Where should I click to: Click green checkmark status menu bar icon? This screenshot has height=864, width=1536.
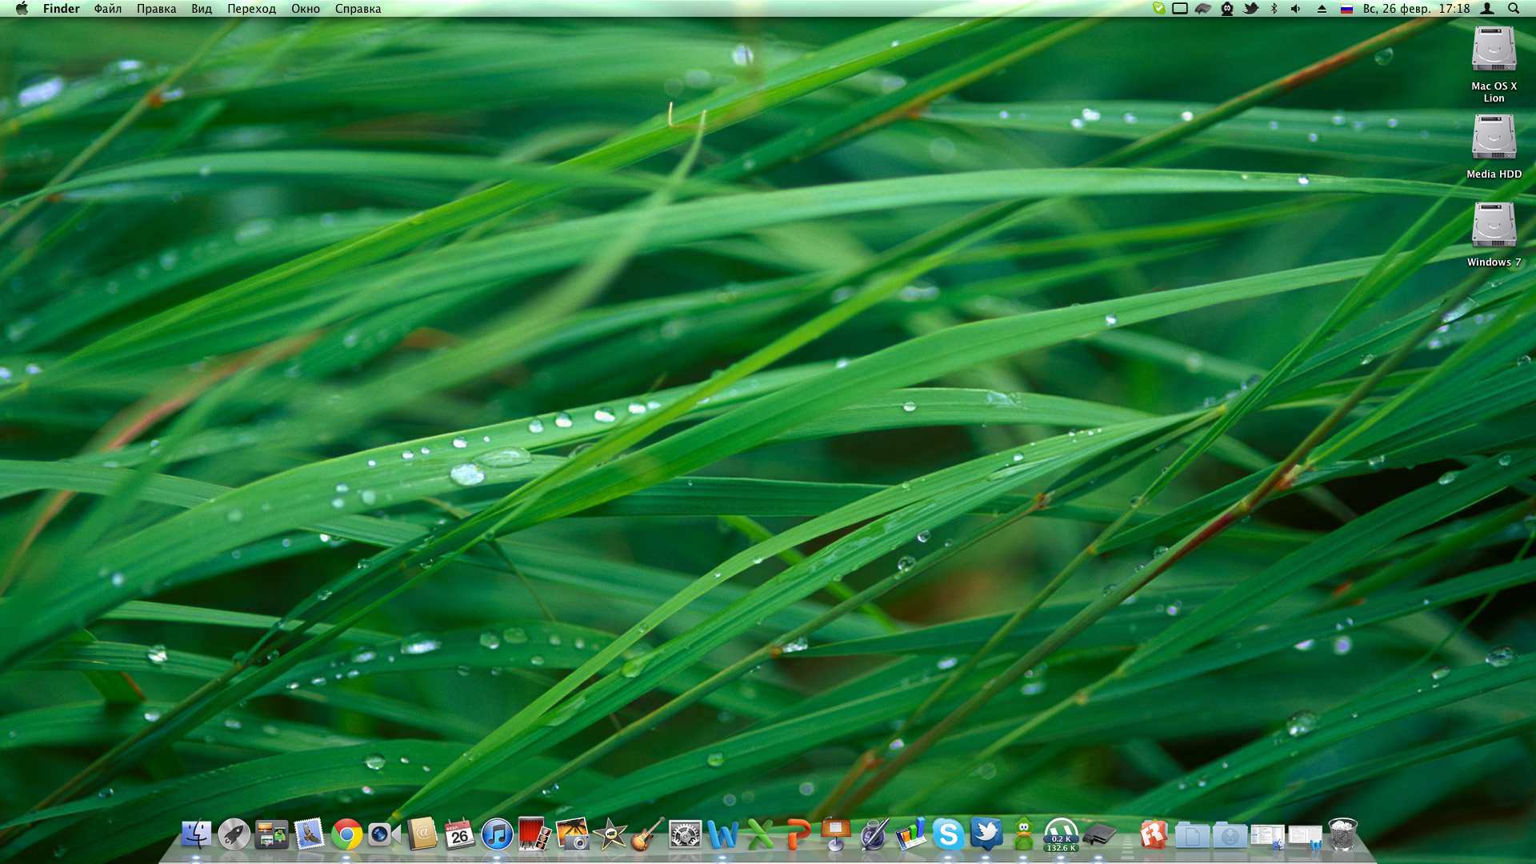[x=1158, y=9]
